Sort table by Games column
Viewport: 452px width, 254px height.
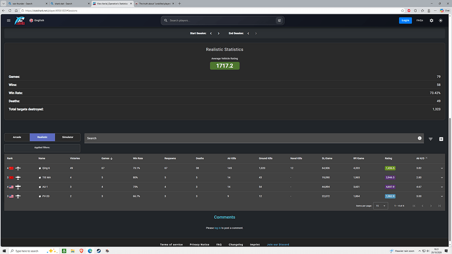tap(107, 158)
